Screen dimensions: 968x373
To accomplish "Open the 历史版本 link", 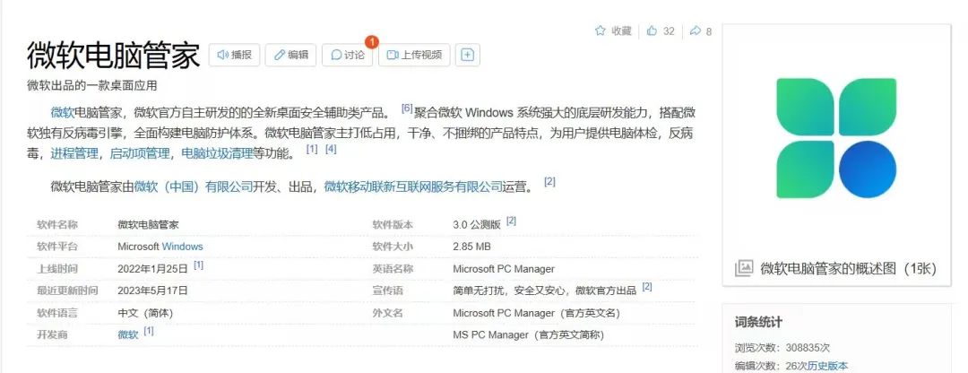I will [x=828, y=366].
